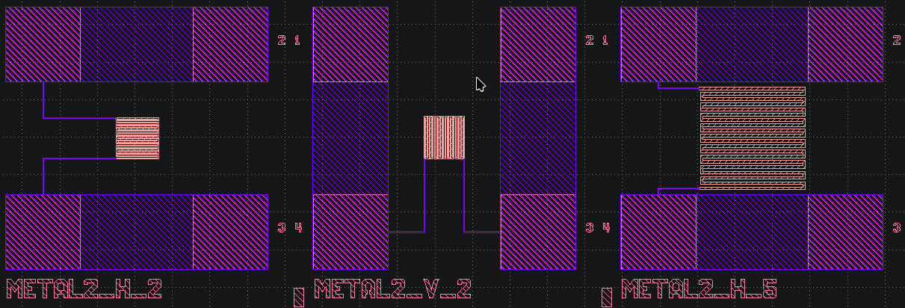Image resolution: width=905 pixels, height=308 pixels.
Task: Click pin number 4 left of METAL2_H_5
Action: click(606, 227)
